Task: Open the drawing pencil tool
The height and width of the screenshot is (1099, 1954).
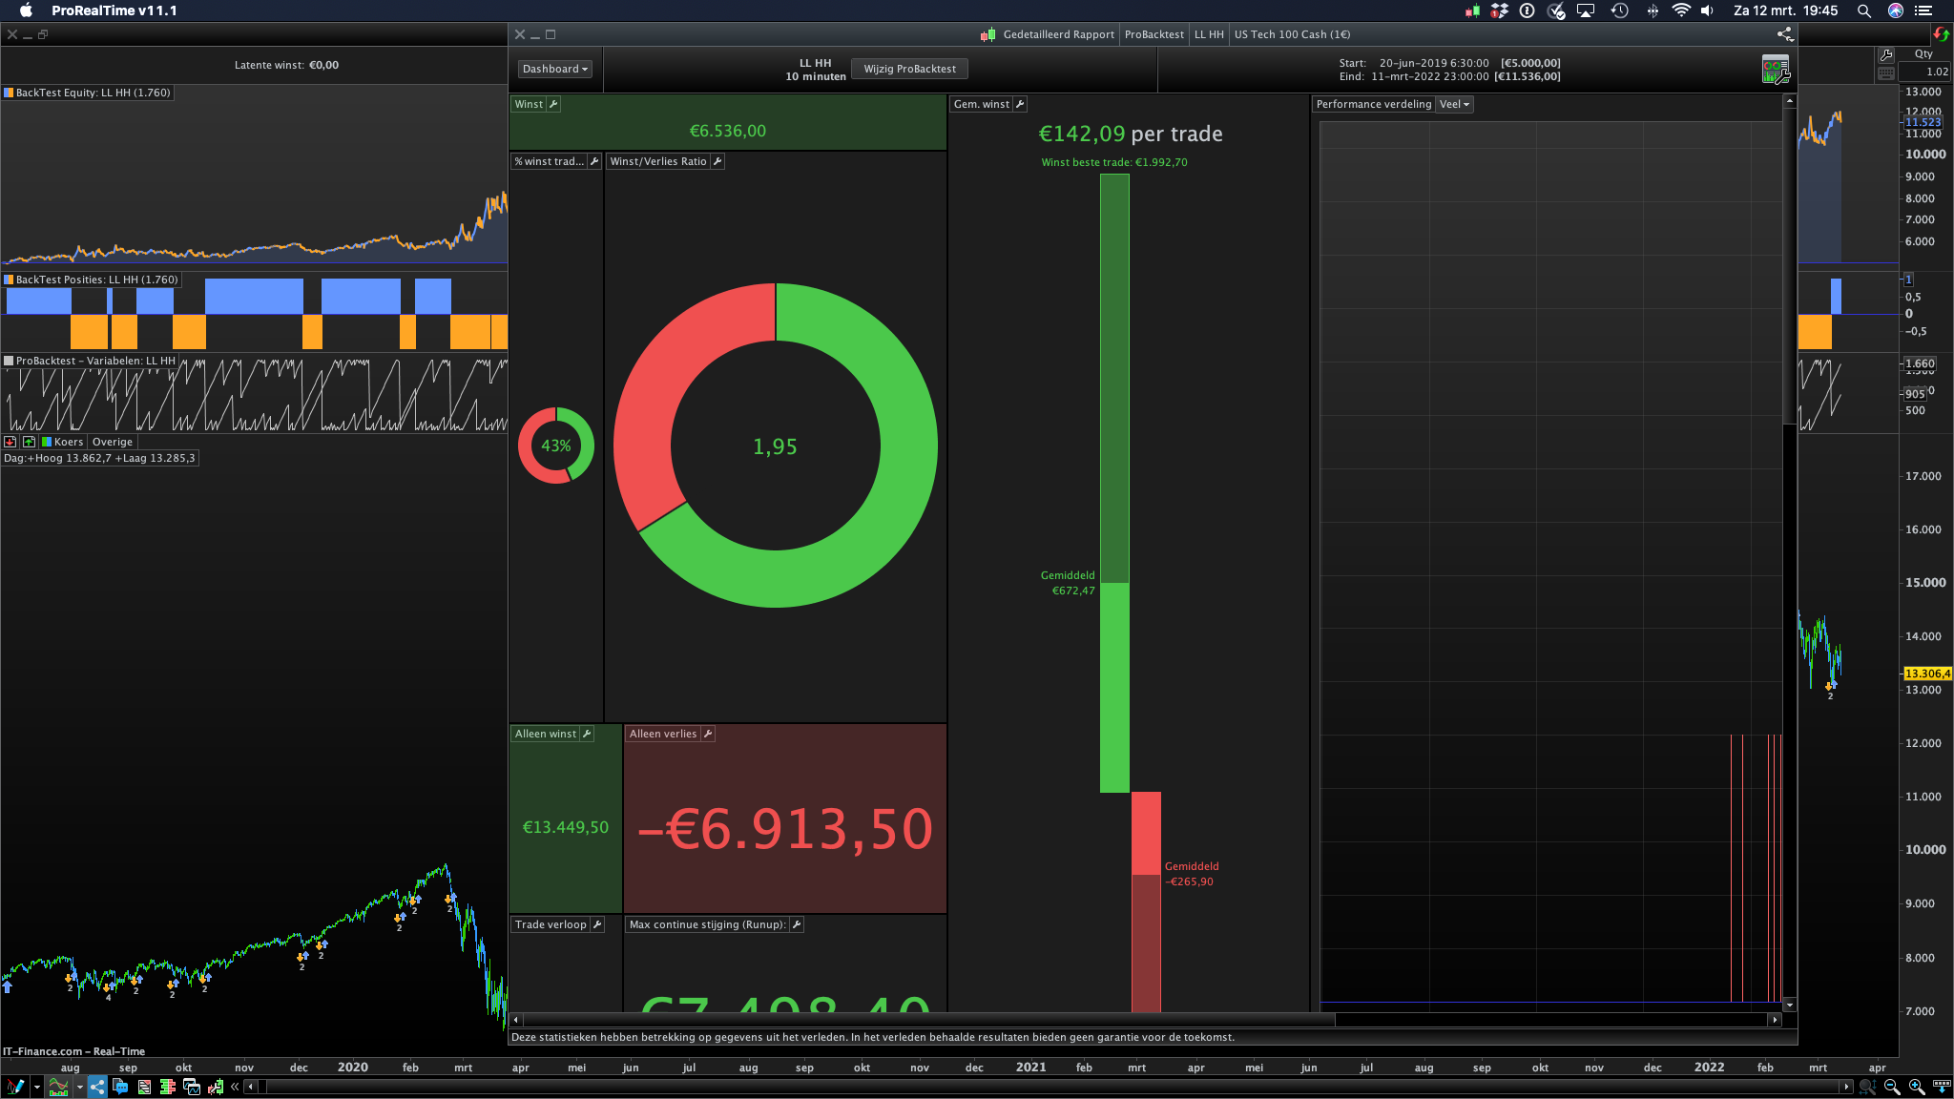Action: click(x=15, y=1087)
